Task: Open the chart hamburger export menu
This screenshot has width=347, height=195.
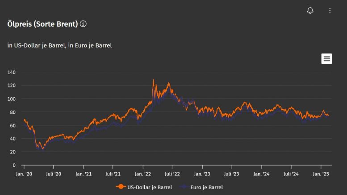Action: [326, 58]
